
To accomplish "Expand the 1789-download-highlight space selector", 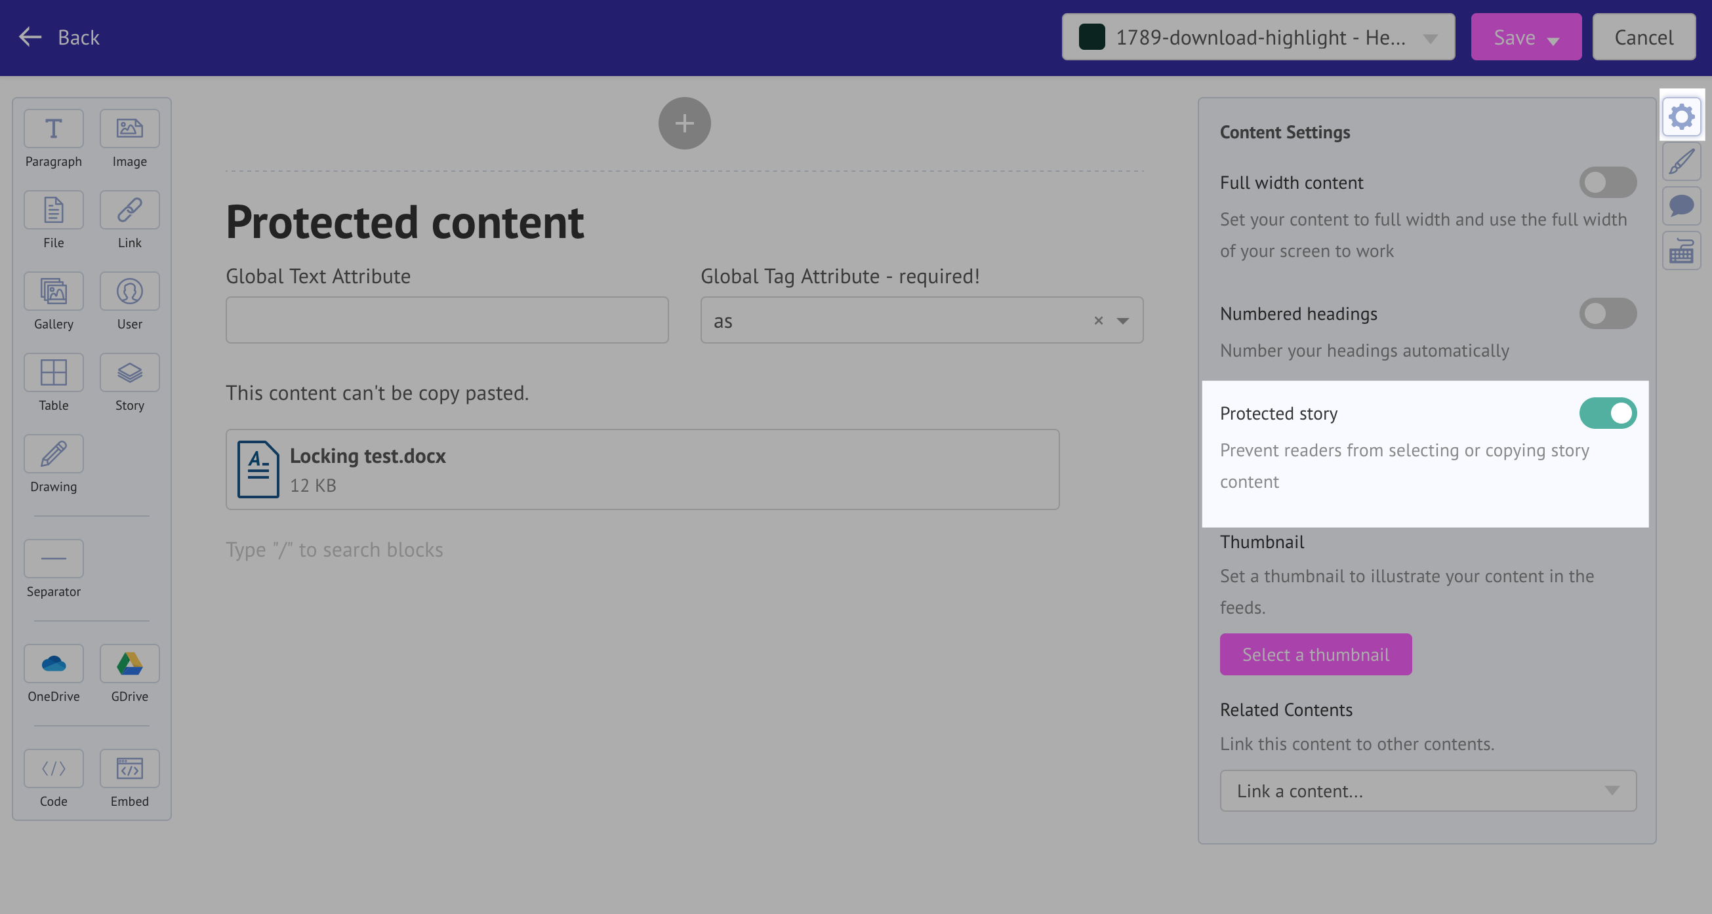I will point(1257,37).
